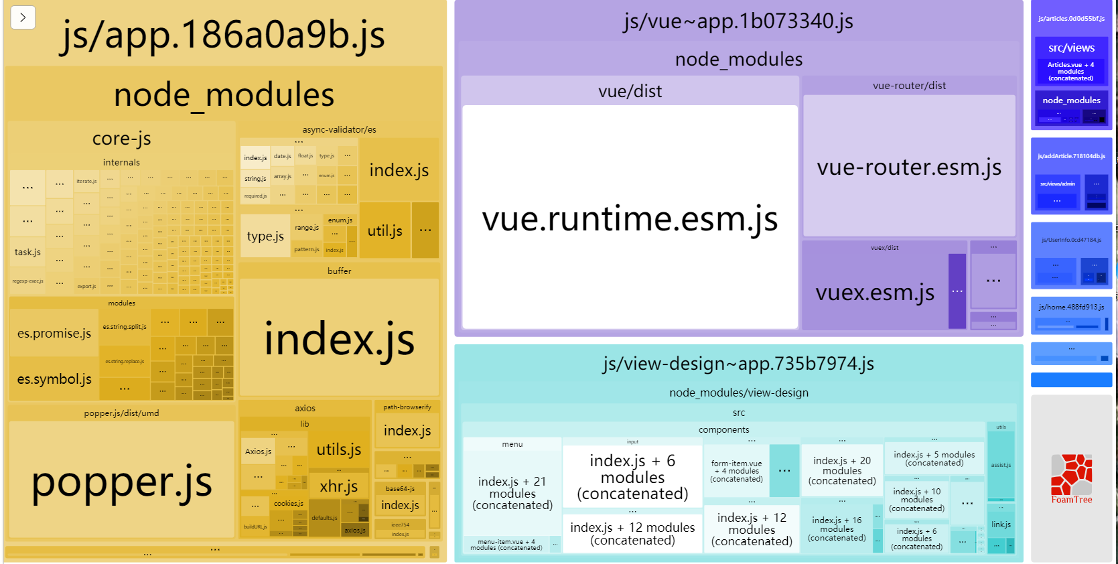Open the popper.js module tile
The height and width of the screenshot is (564, 1118).
[x=121, y=480]
